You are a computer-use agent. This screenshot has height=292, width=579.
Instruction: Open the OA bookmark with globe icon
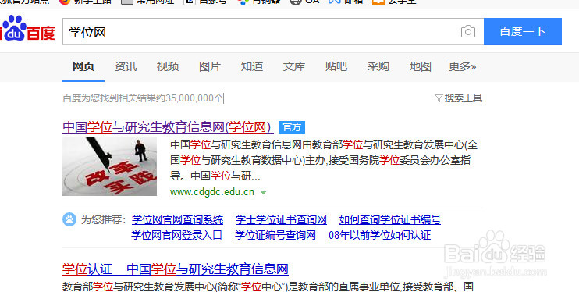tap(304, 2)
